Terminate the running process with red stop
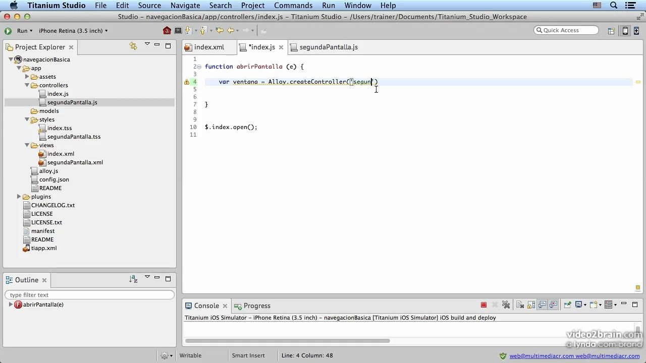This screenshot has width=646, height=363. pyautogui.click(x=483, y=305)
